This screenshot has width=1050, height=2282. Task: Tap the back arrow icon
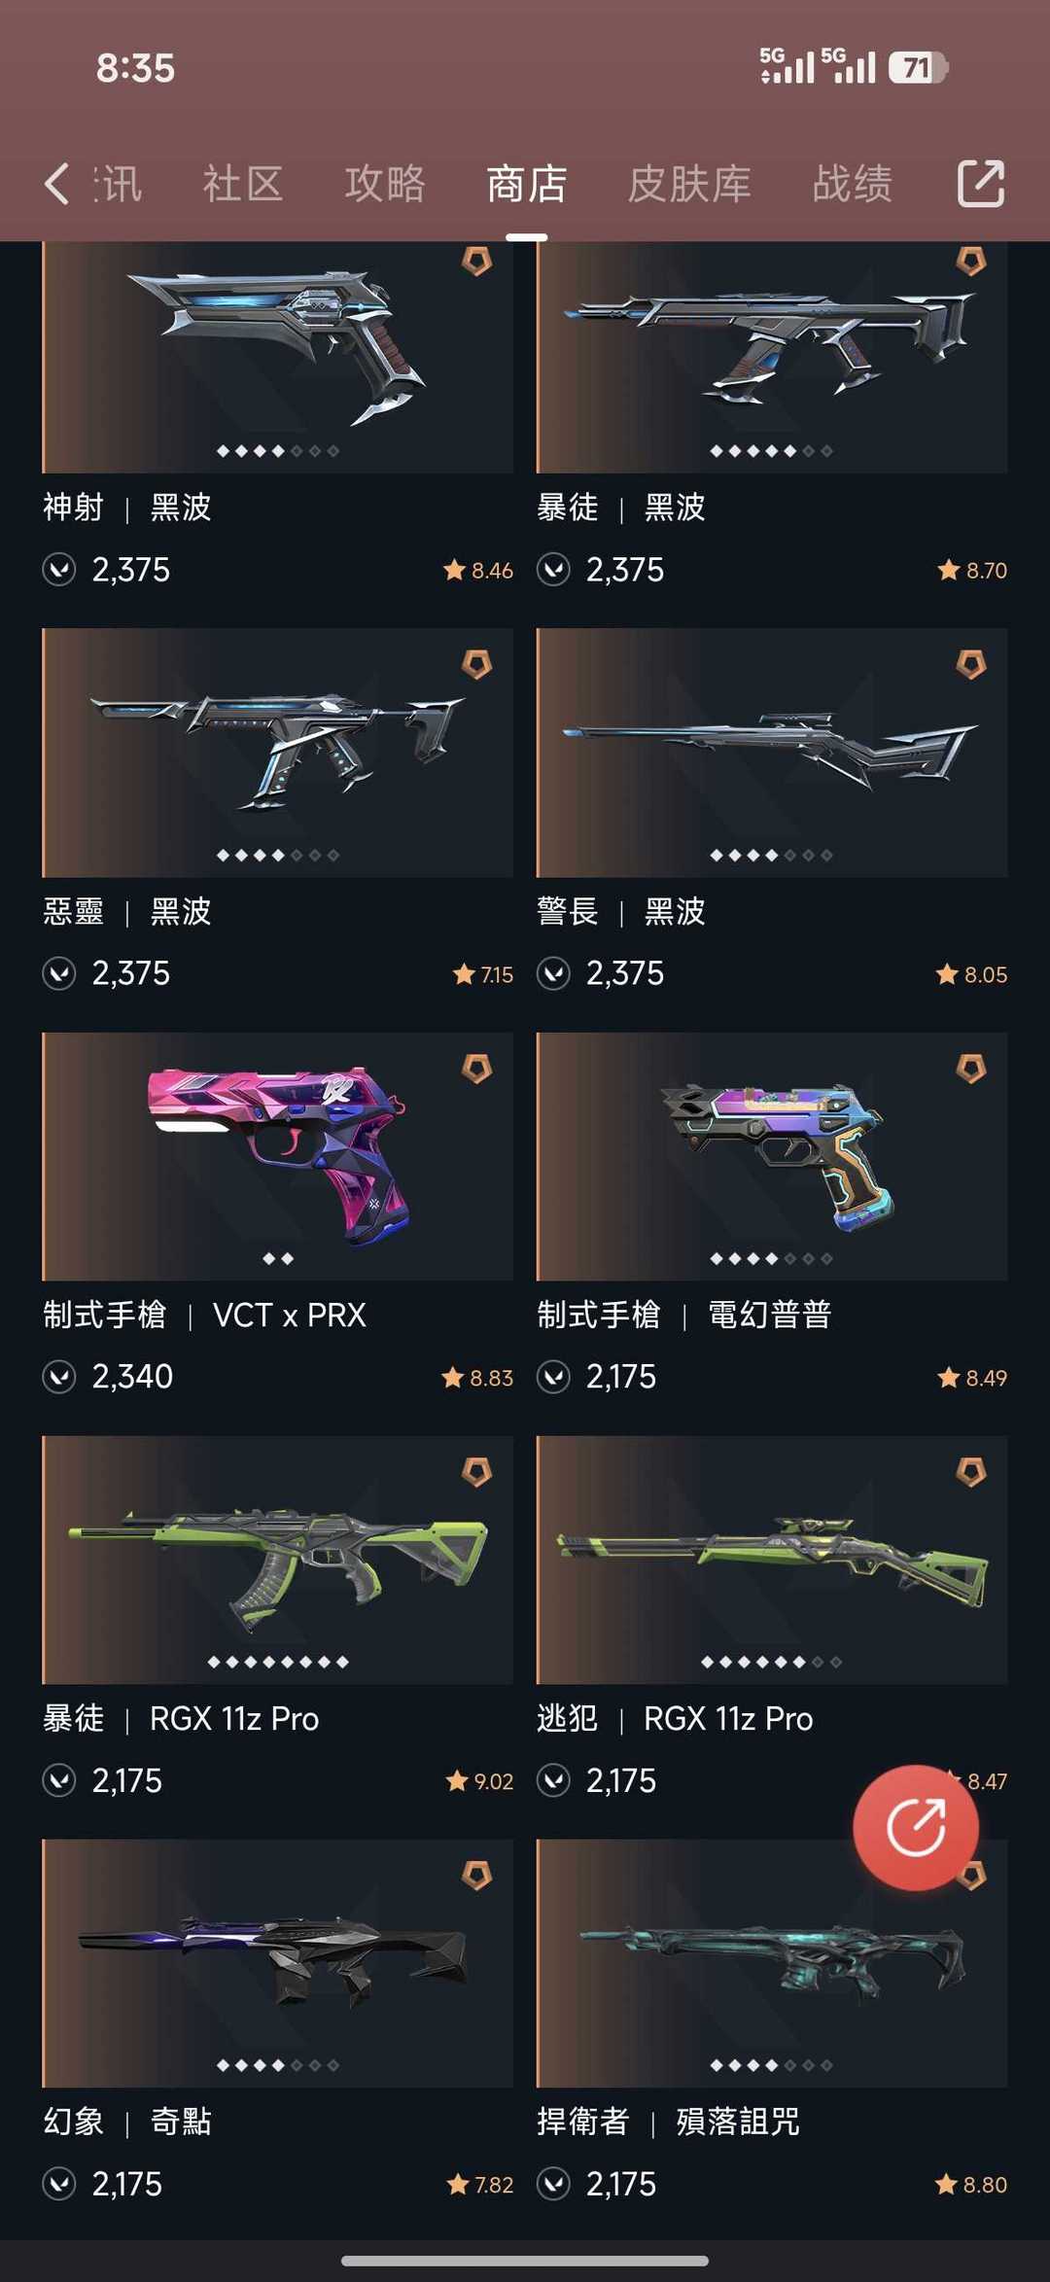57,184
